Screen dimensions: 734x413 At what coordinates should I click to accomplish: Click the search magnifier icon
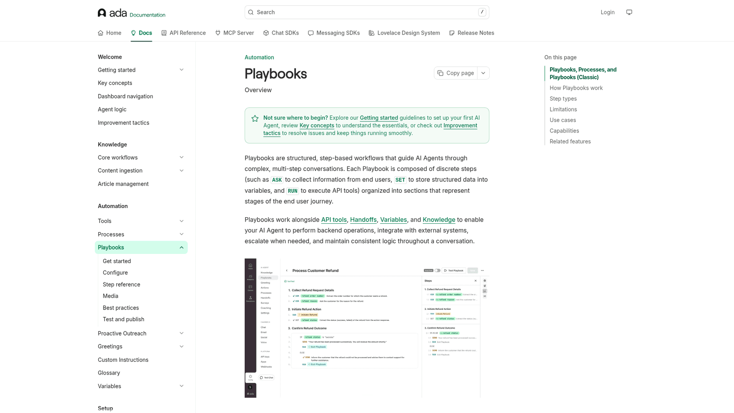[x=251, y=12]
